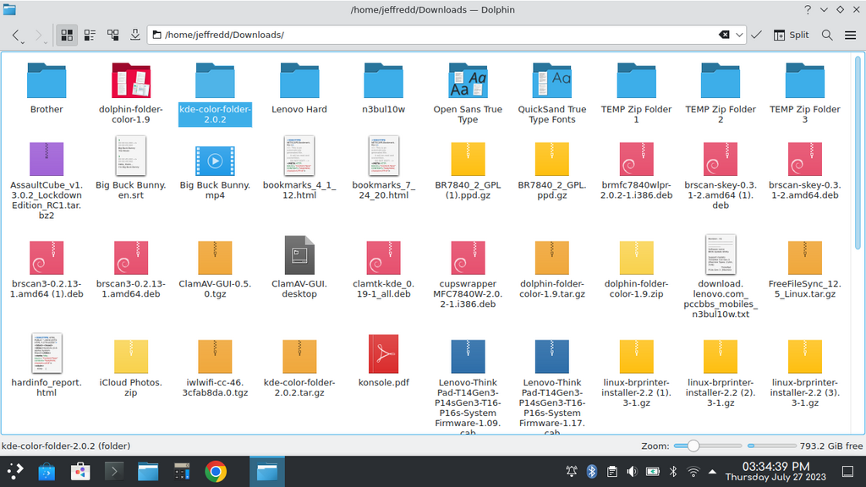The image size is (866, 487).
Task: Confirm location with the checkmark button
Action: click(756, 35)
